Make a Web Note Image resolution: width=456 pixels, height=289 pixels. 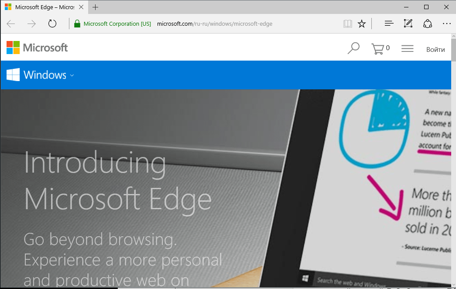click(408, 24)
